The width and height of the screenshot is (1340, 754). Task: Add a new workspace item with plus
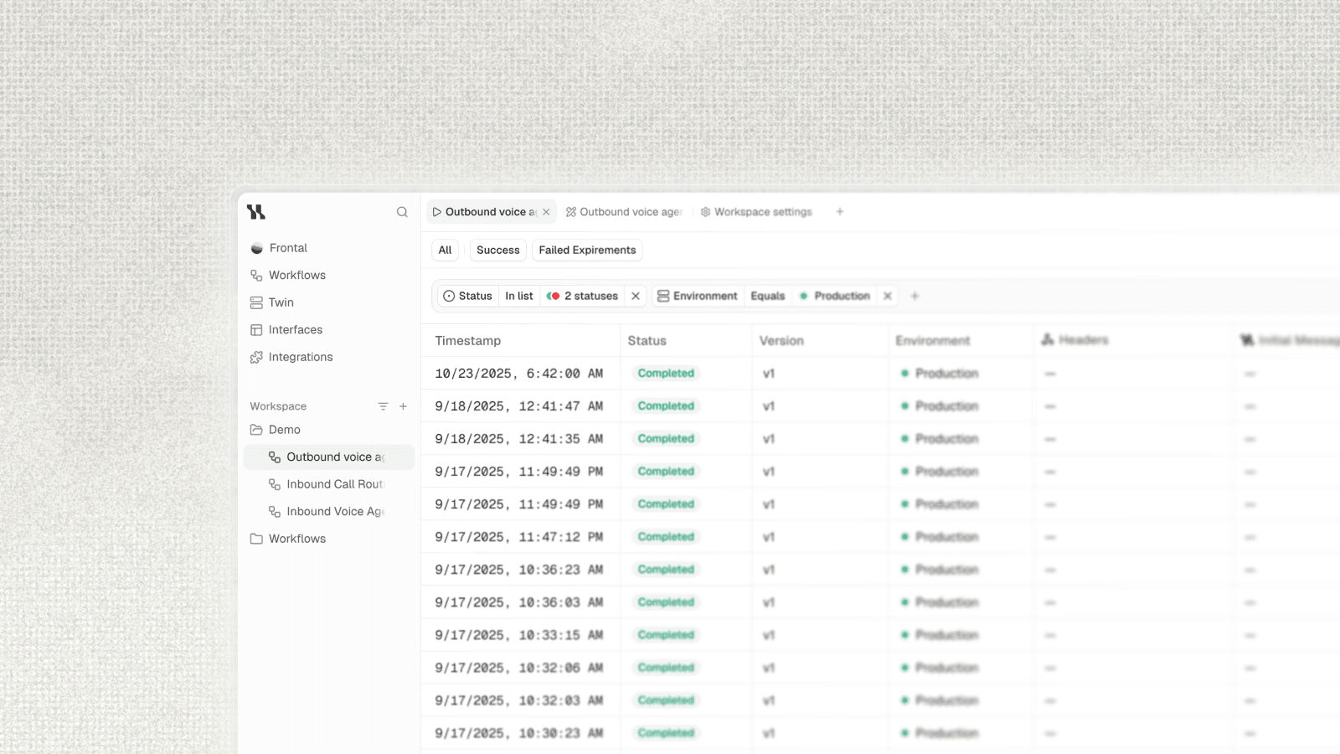click(403, 406)
